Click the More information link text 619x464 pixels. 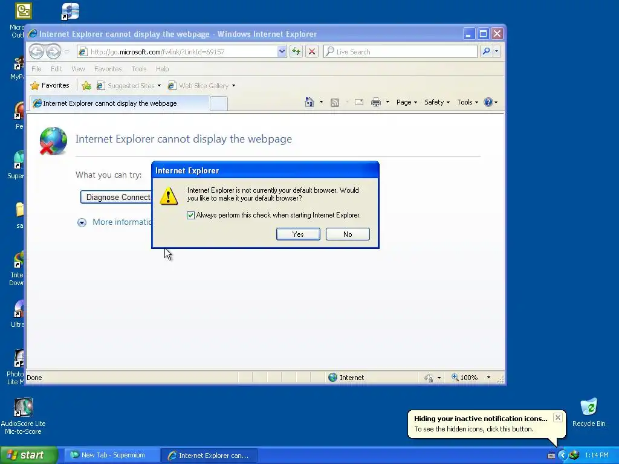click(x=122, y=222)
